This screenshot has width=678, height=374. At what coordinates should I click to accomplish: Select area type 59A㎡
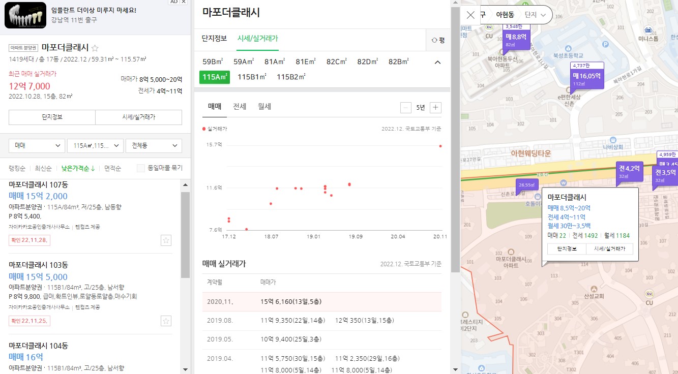click(244, 62)
